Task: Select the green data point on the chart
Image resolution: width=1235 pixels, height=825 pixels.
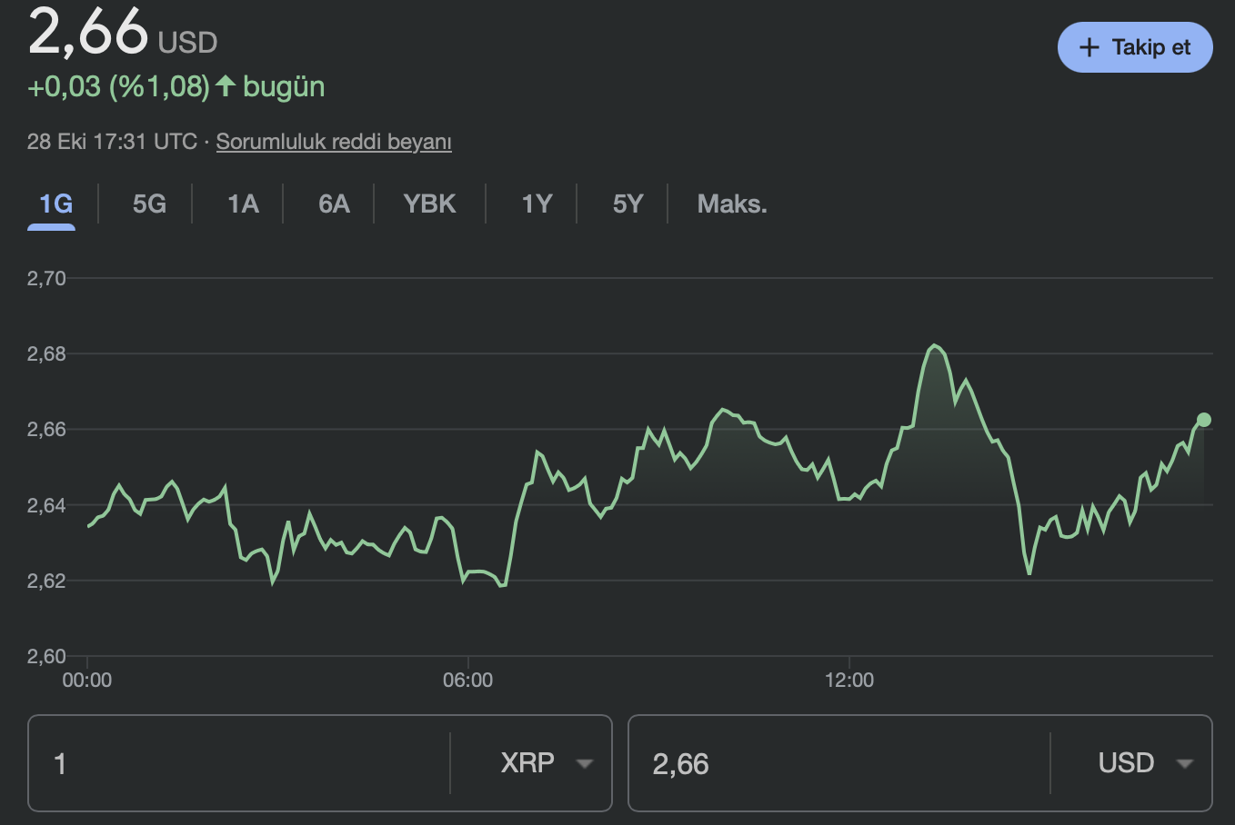Action: tap(1202, 419)
